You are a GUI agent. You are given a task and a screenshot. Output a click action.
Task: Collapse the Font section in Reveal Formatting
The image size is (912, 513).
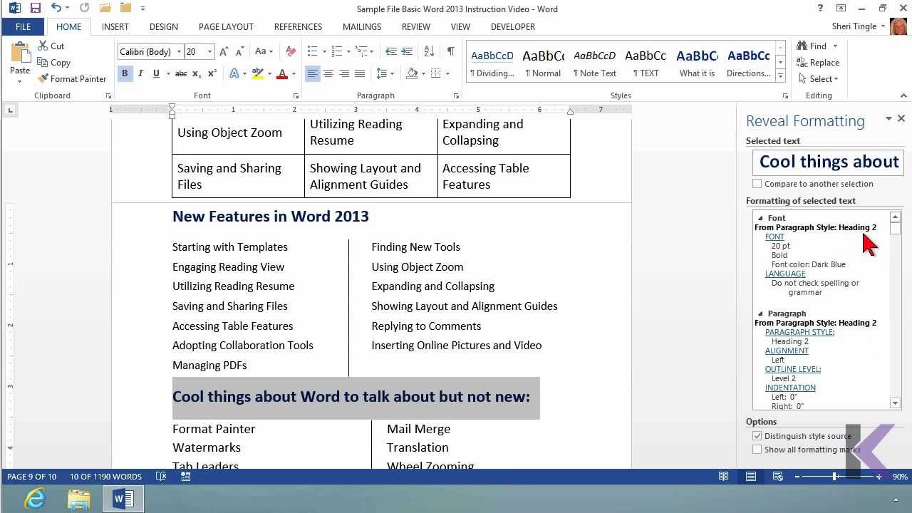[760, 218]
